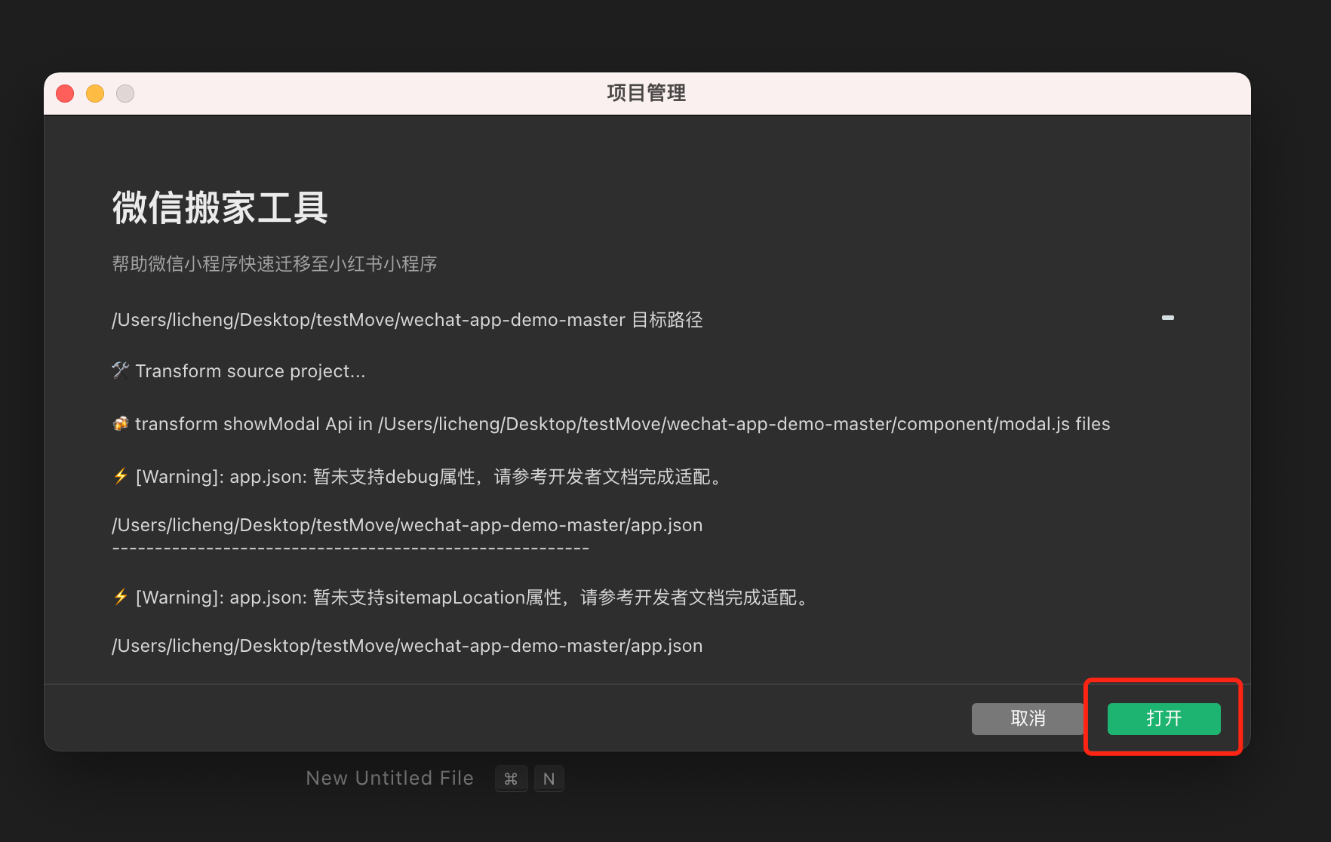Click the minus icon beside 目标路径
The height and width of the screenshot is (842, 1331).
pyautogui.click(x=1168, y=318)
